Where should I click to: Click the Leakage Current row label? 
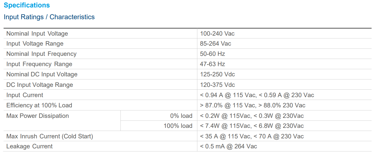29,147
